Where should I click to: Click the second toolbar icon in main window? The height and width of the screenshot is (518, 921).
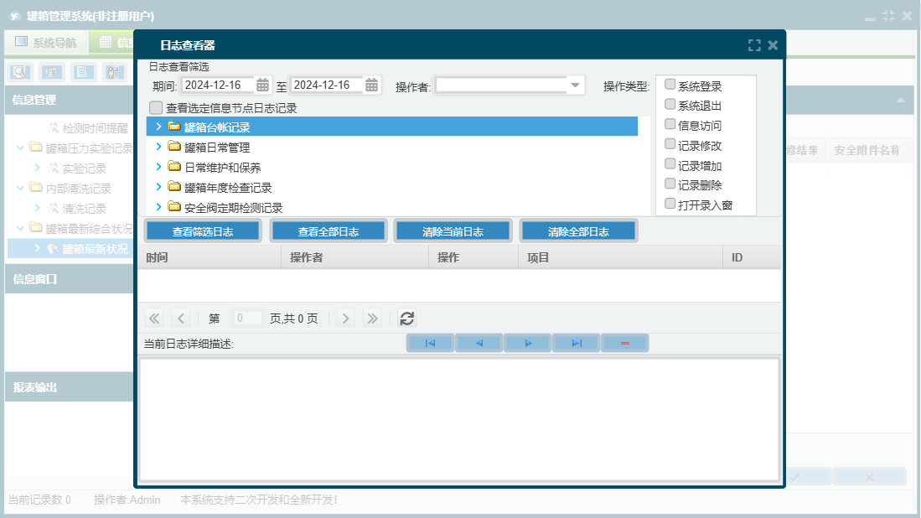pyautogui.click(x=52, y=72)
